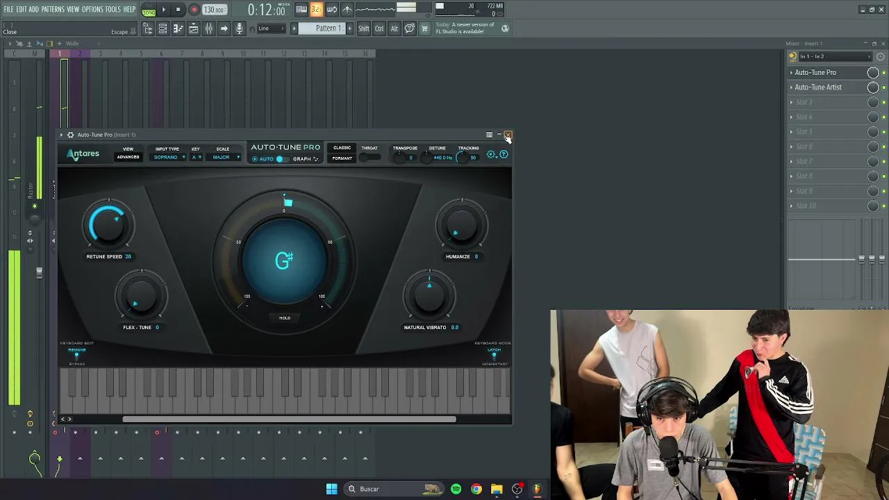Enable the FORMANT button

(x=342, y=158)
